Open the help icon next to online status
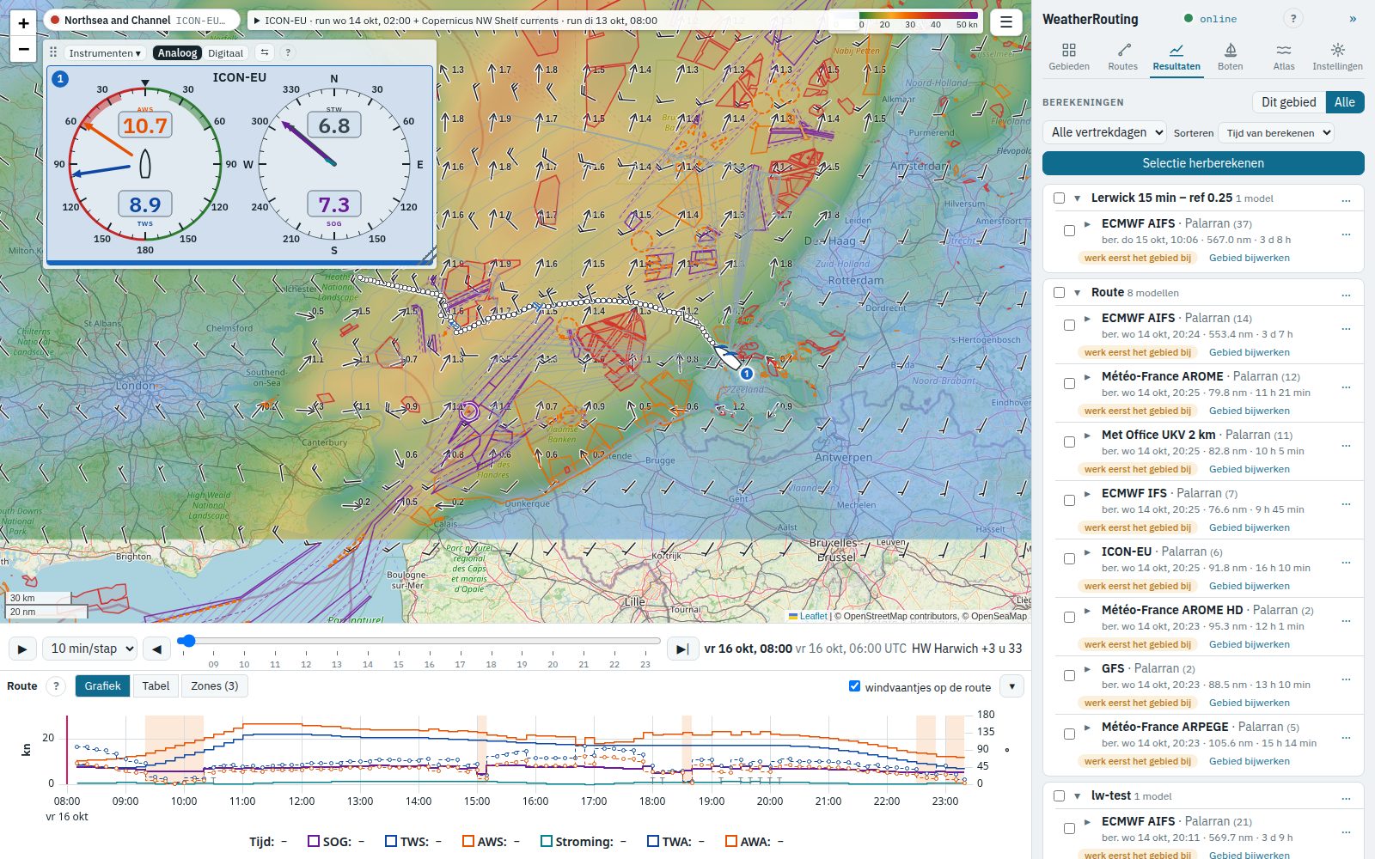 [x=1292, y=18]
